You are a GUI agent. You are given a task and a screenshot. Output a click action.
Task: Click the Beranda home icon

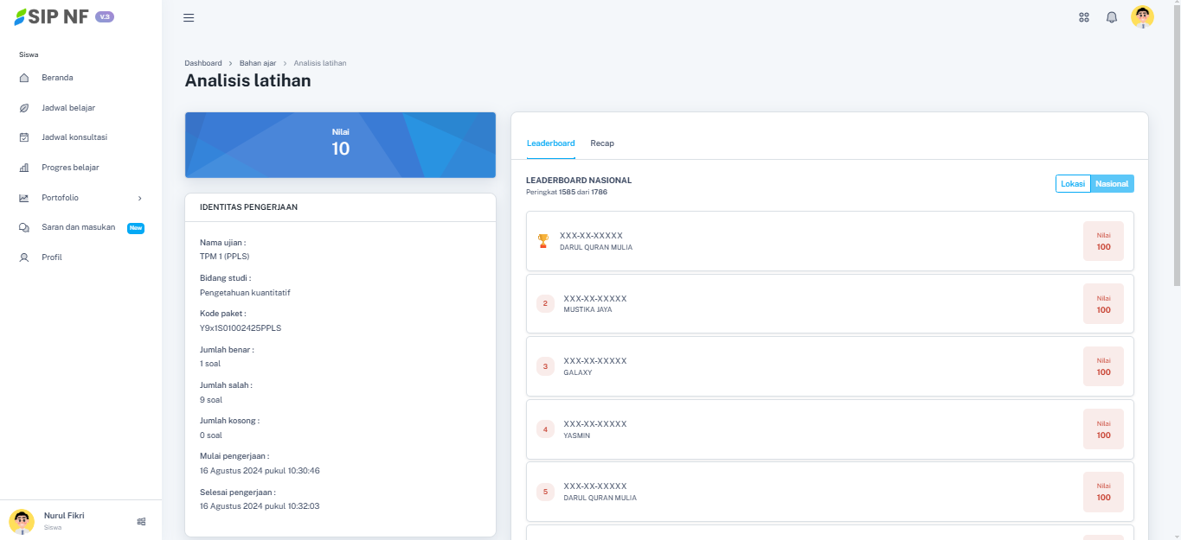point(24,78)
